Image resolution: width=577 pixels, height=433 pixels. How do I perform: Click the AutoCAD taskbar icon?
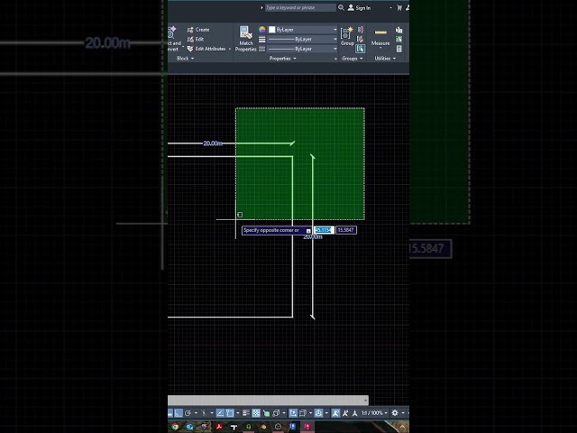click(307, 427)
